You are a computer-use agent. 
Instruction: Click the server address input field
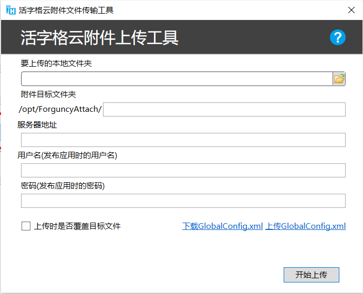click(x=183, y=140)
